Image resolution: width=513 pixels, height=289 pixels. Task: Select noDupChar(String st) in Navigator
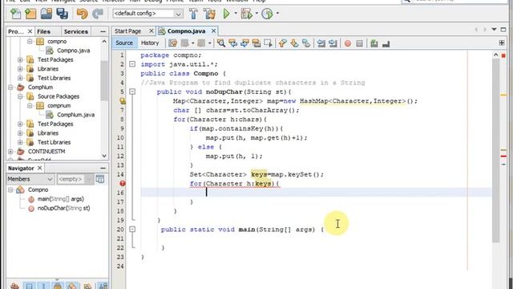(x=63, y=208)
